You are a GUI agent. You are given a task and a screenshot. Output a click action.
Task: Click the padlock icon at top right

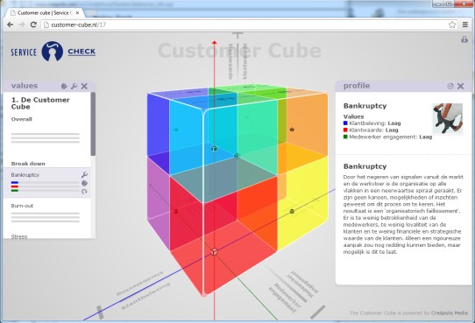click(464, 39)
